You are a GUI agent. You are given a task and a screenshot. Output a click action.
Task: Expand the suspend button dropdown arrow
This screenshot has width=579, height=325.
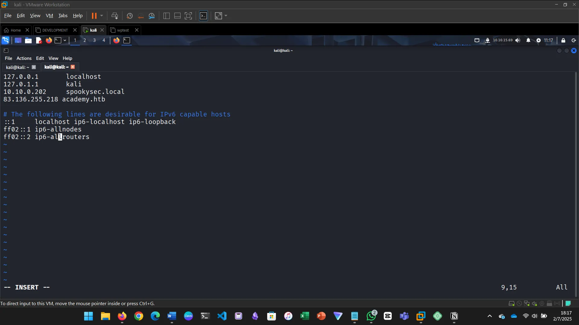click(x=102, y=16)
